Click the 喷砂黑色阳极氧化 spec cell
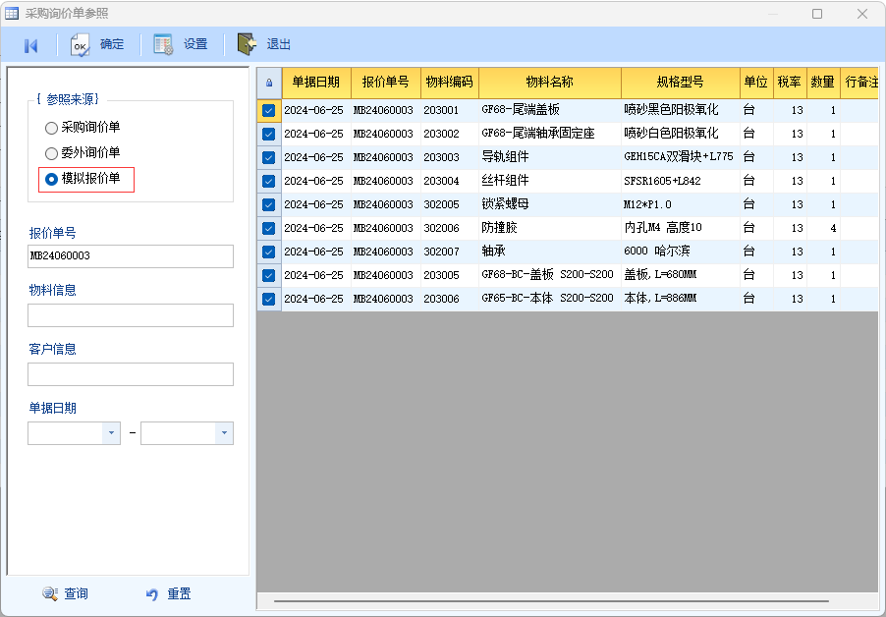This screenshot has height=617, width=886. pyautogui.click(x=681, y=110)
